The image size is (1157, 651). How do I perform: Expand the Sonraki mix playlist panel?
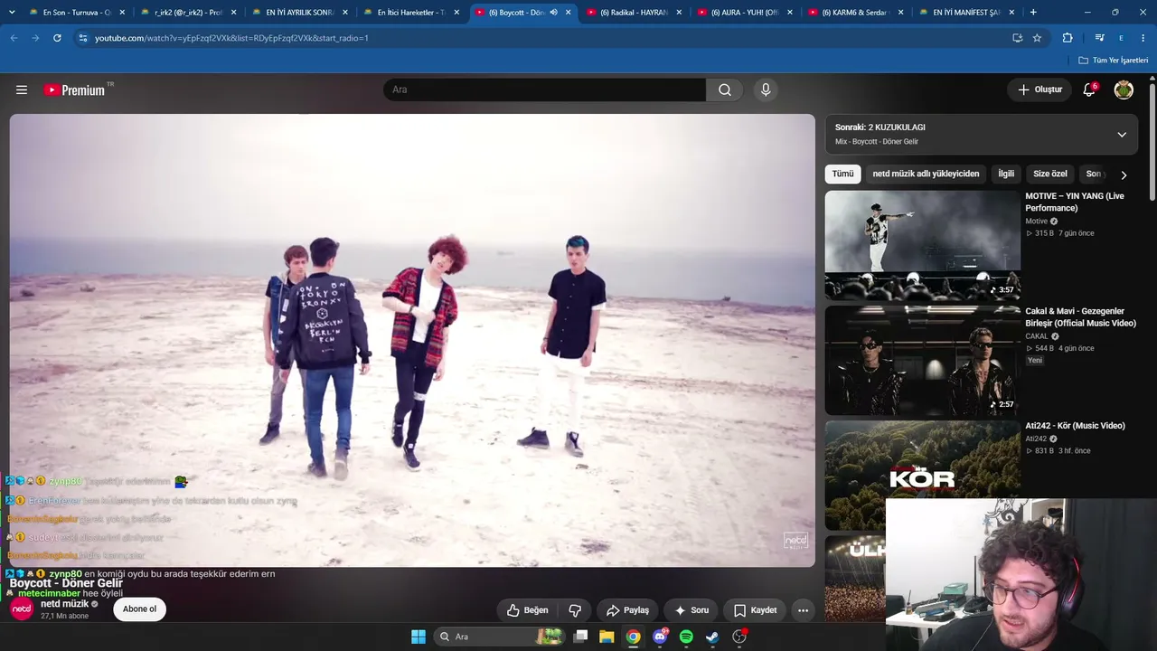tap(1122, 135)
